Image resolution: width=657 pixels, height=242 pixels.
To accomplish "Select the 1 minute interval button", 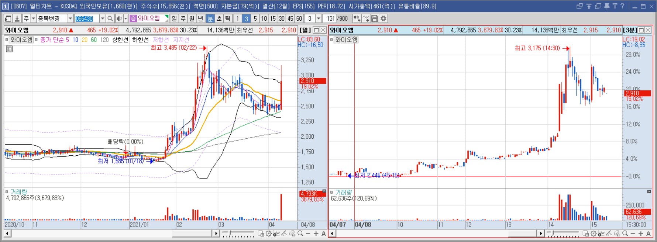I will 238,18.
